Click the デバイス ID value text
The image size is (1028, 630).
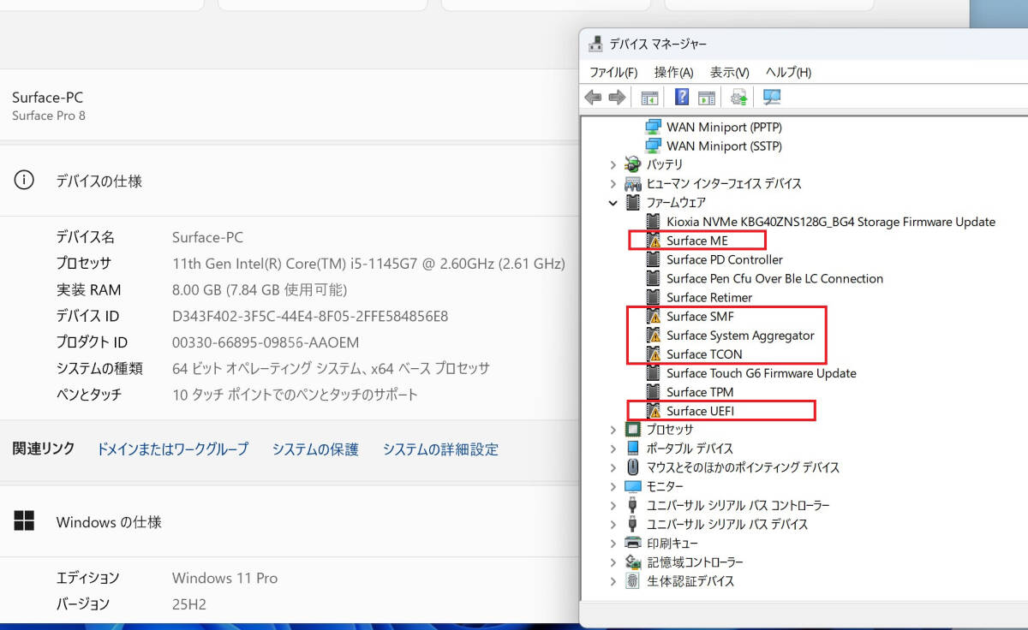click(309, 316)
